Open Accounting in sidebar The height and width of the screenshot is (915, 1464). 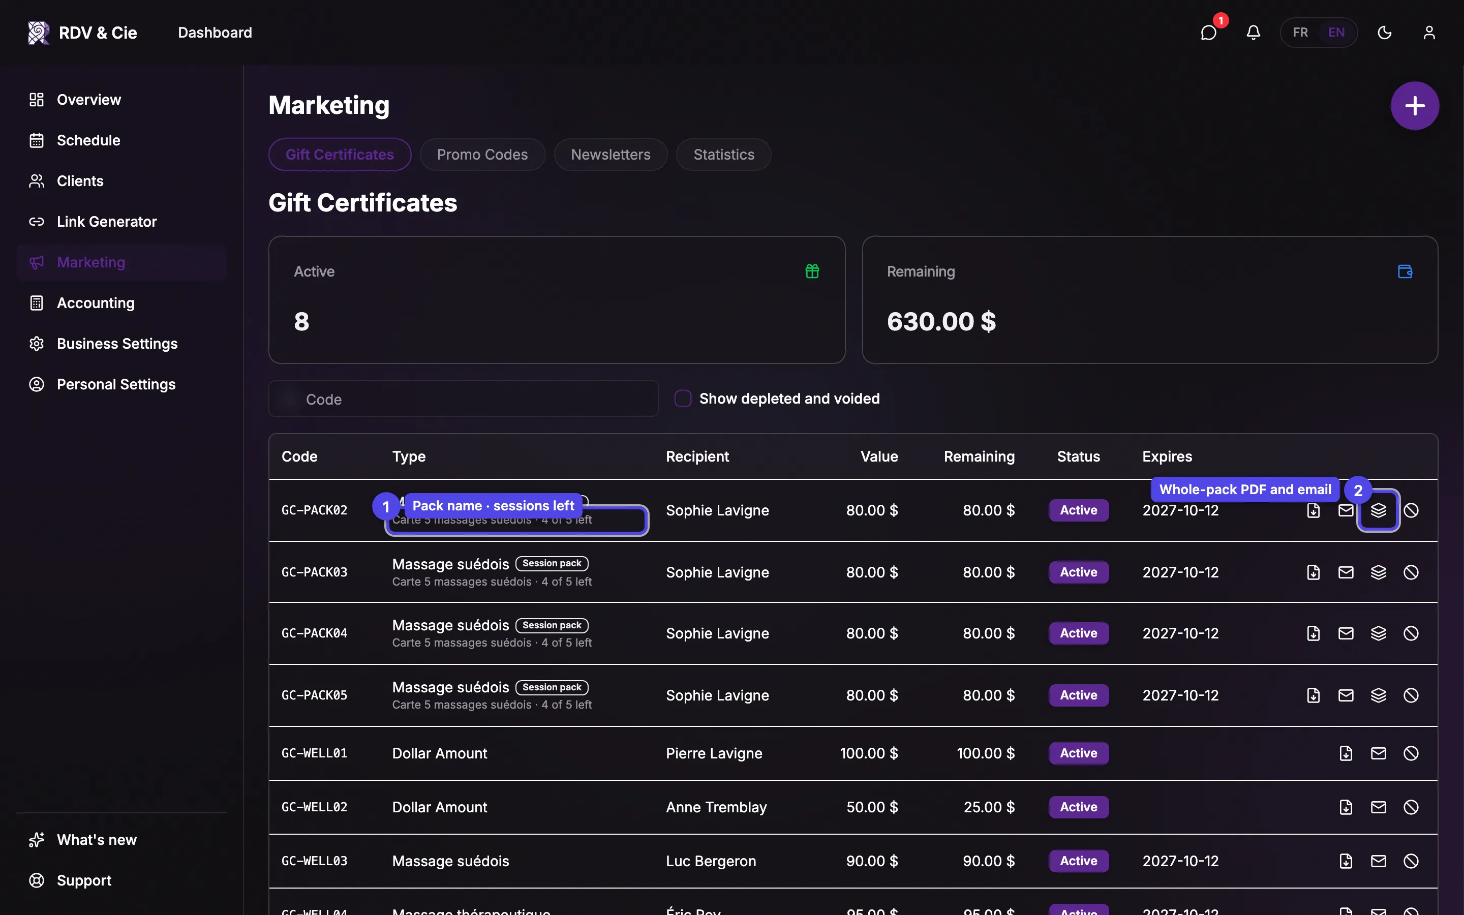tap(121, 302)
